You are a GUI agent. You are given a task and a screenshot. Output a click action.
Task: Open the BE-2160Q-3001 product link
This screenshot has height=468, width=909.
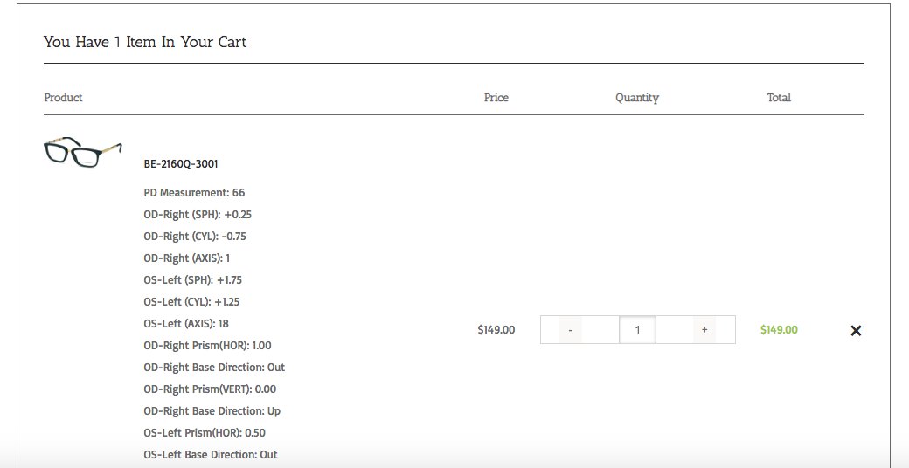(x=181, y=164)
